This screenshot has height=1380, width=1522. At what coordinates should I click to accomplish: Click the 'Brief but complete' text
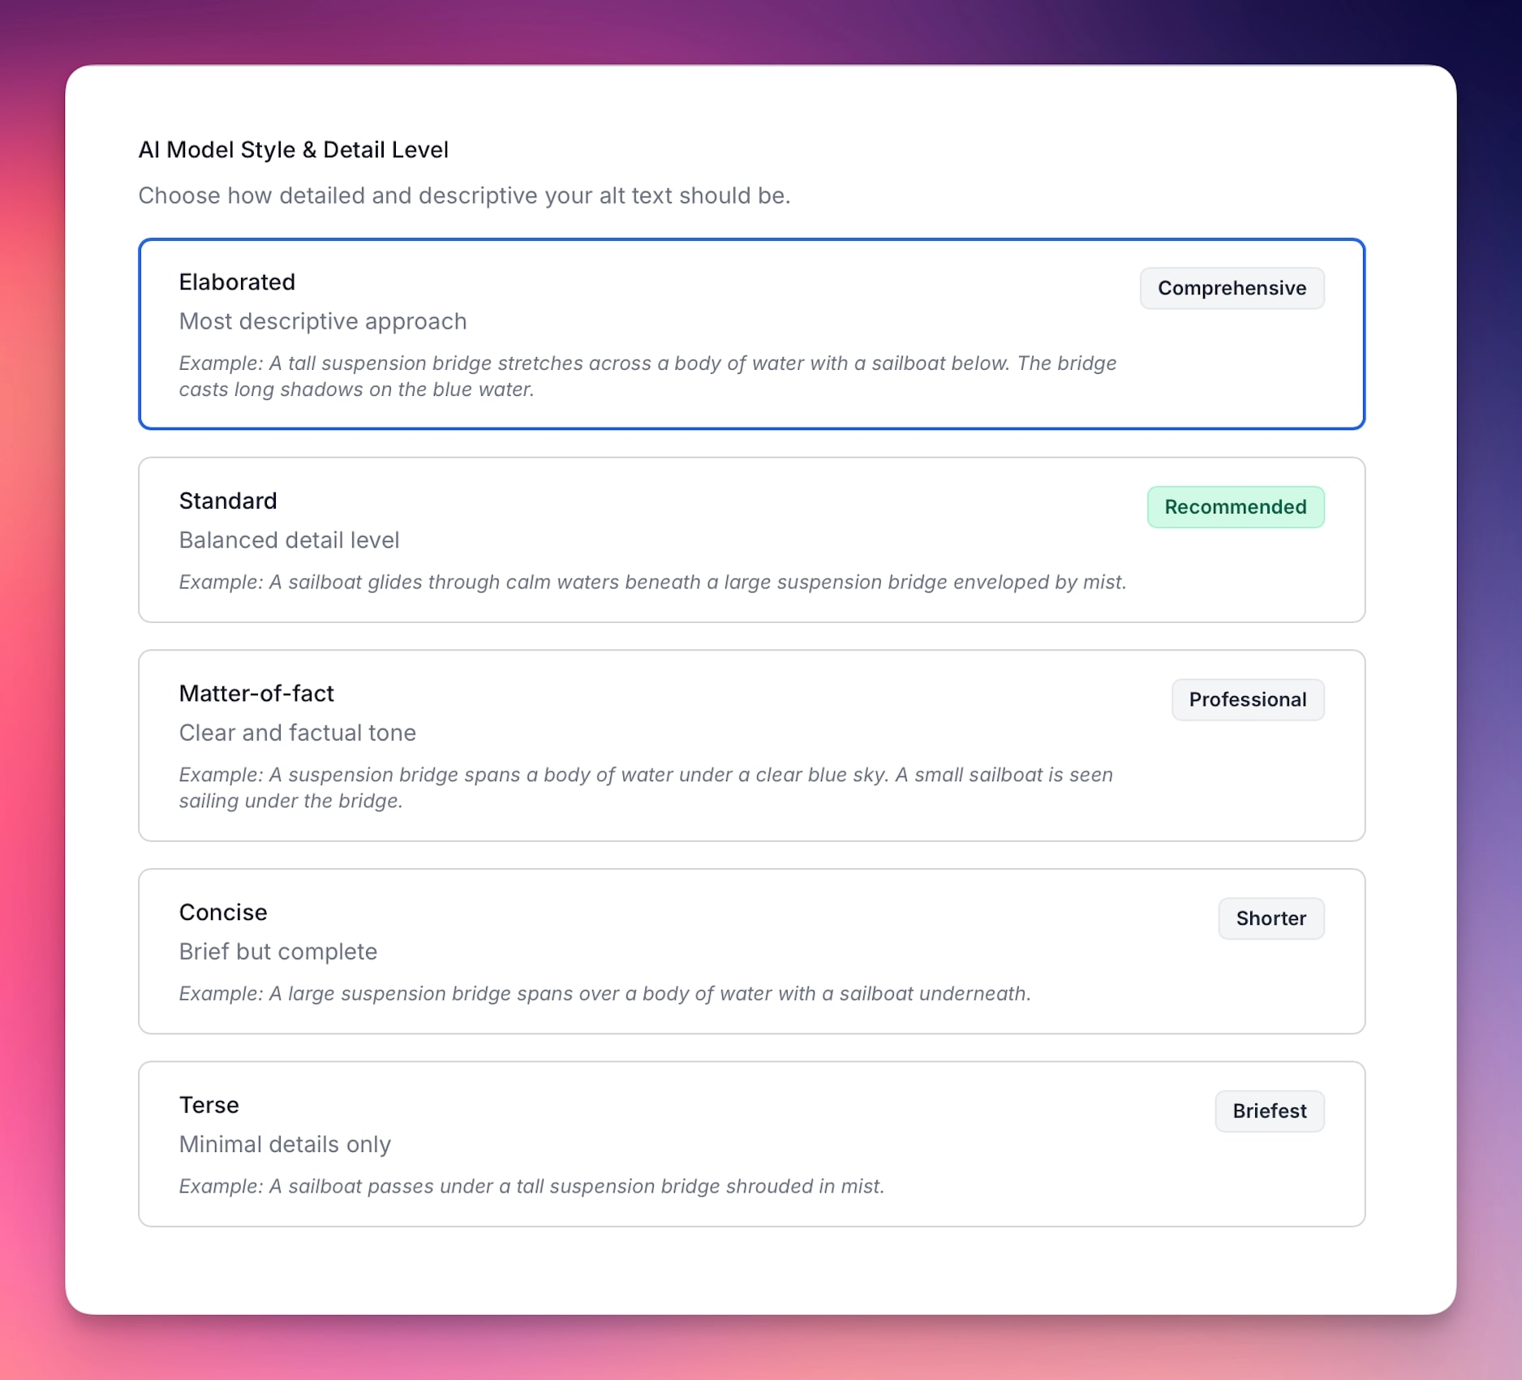tap(278, 952)
